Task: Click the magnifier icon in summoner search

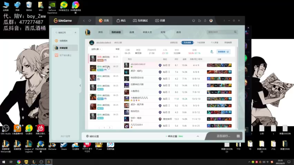Action: tap(235, 32)
